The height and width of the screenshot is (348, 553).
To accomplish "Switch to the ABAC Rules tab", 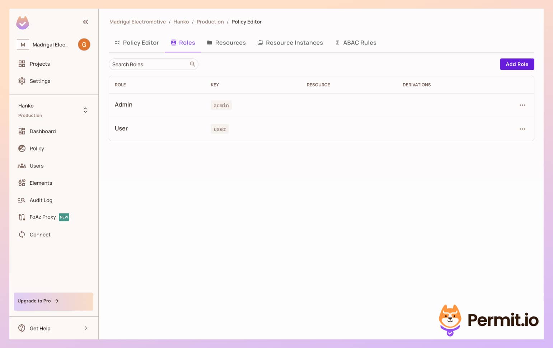I will point(356,42).
